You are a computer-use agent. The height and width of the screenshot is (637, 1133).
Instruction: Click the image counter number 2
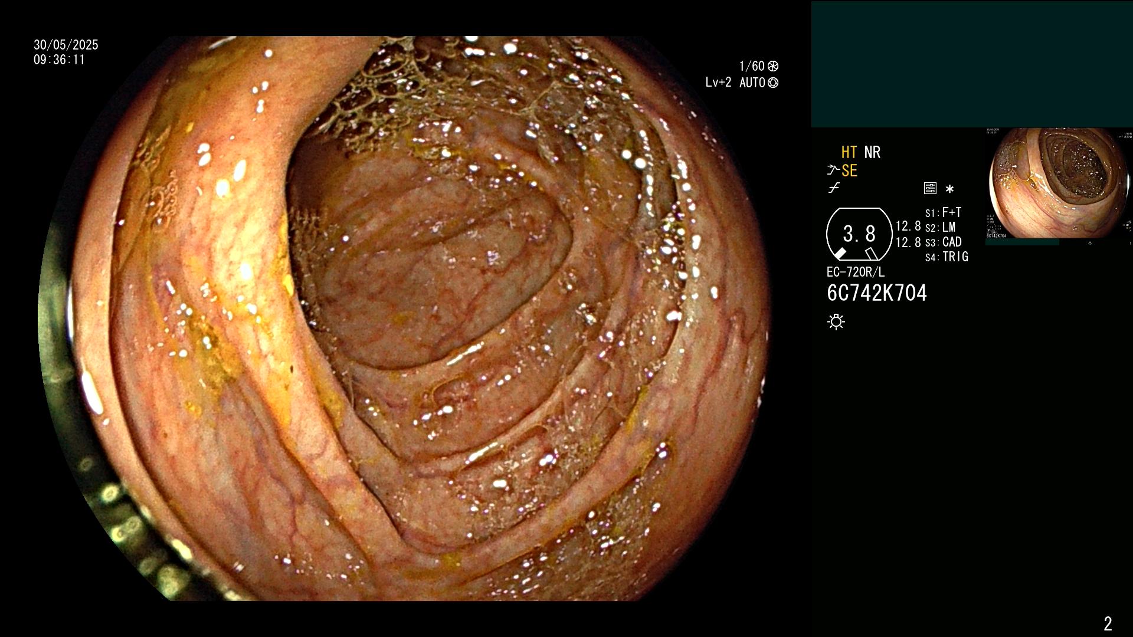pyautogui.click(x=1108, y=623)
